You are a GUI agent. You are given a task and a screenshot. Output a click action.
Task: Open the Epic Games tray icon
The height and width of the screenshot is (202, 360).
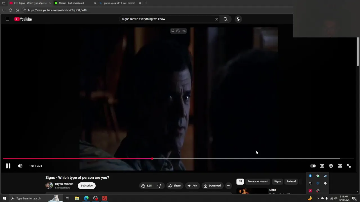tap(310, 183)
